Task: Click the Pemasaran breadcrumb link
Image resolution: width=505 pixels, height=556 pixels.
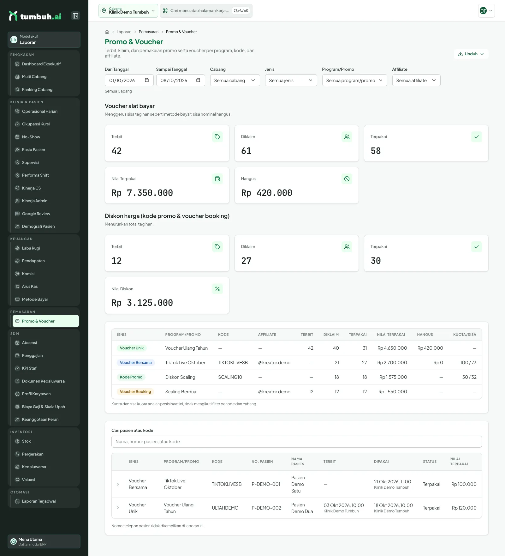Action: point(149,32)
